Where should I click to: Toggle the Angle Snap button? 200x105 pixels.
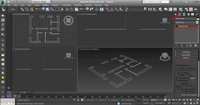112,9
